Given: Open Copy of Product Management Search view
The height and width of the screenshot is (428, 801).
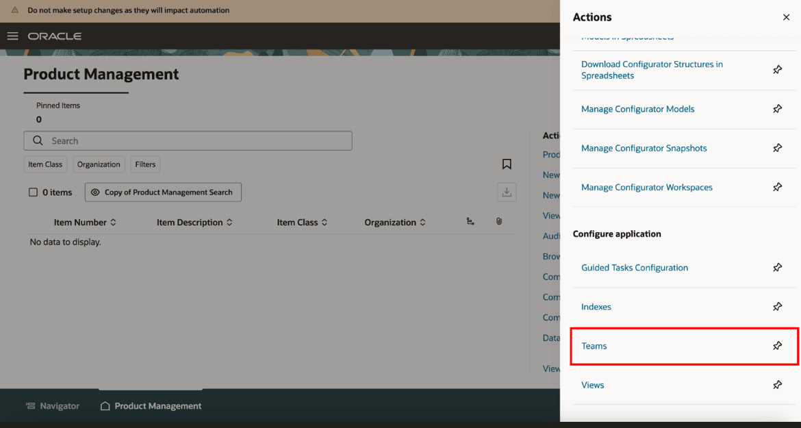Looking at the screenshot, I should coord(163,192).
